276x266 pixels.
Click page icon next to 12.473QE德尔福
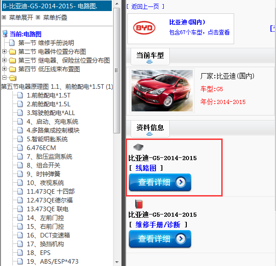click(20, 200)
